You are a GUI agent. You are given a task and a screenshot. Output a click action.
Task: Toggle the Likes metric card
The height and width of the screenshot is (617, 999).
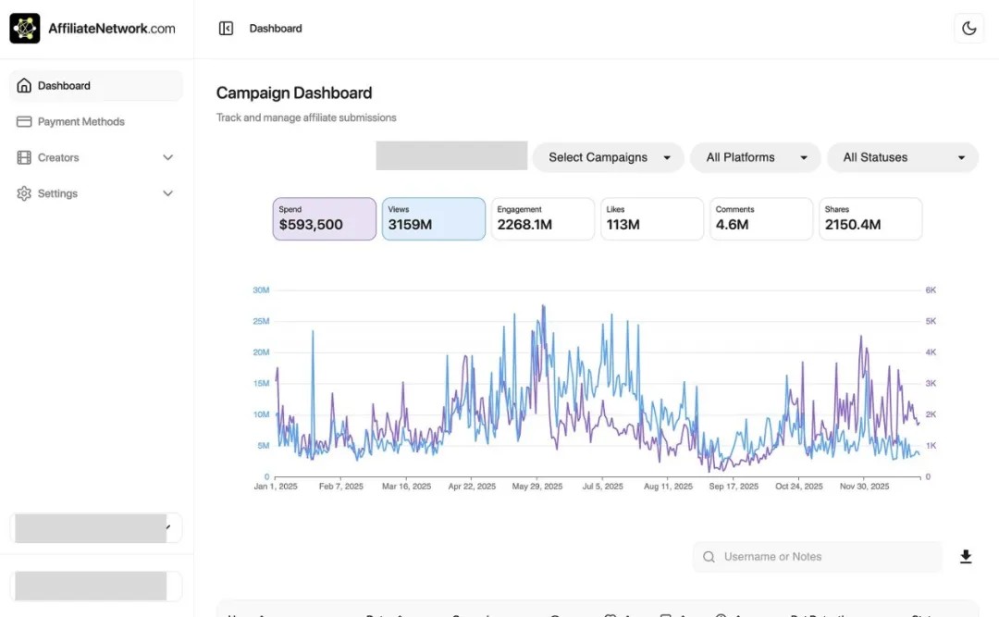651,219
